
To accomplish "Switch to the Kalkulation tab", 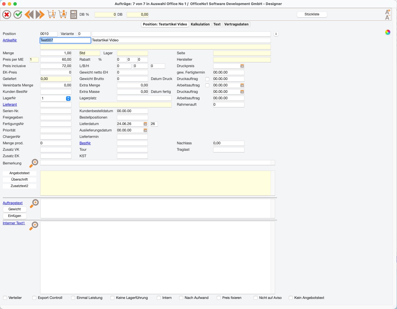I will point(200,24).
